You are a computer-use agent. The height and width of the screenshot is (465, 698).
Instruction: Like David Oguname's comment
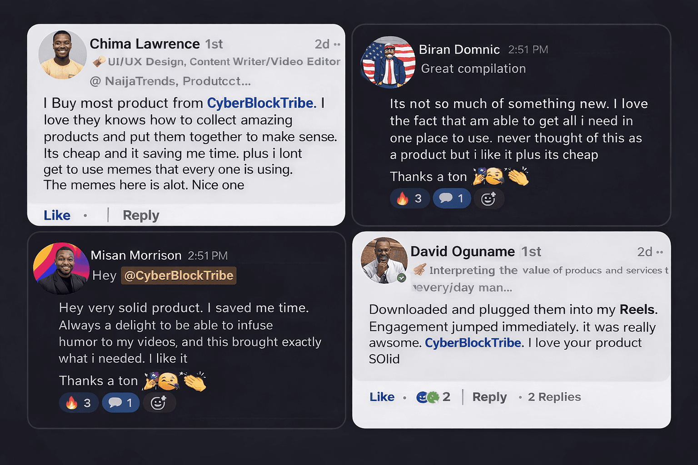382,397
